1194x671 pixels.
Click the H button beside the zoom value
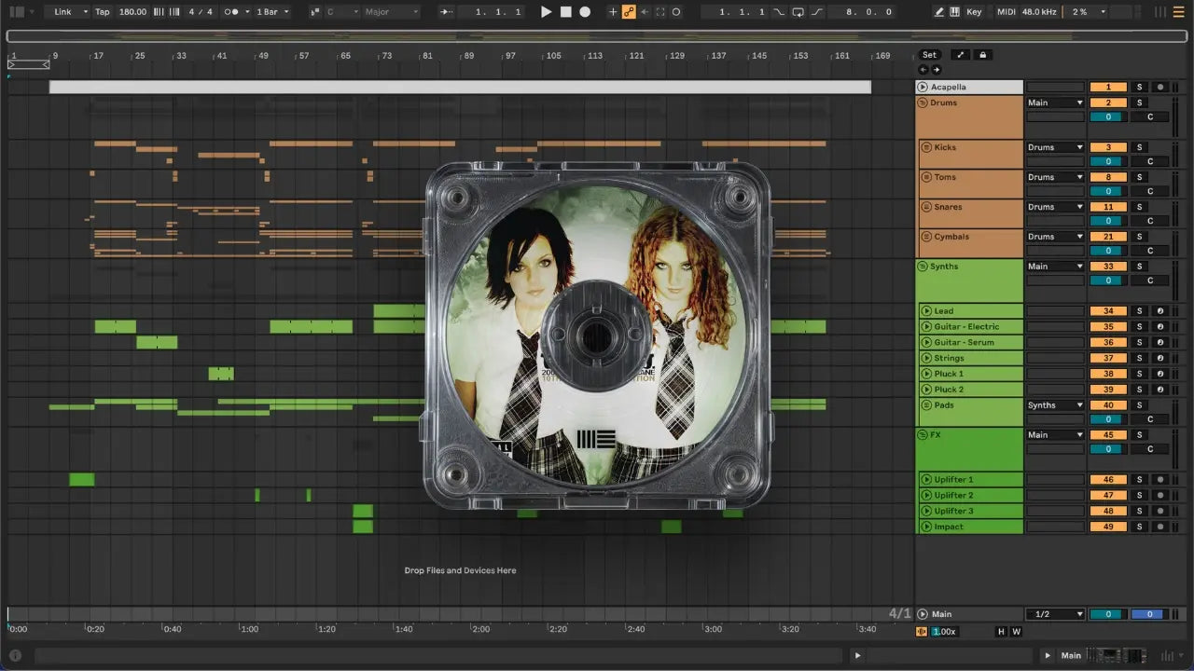pos(1002,632)
